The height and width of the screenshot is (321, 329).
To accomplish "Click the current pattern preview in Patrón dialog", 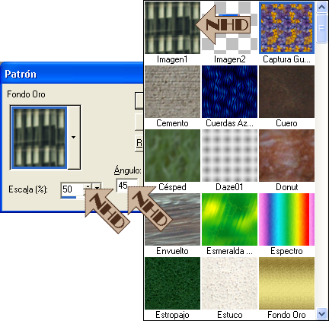I will [x=39, y=138].
